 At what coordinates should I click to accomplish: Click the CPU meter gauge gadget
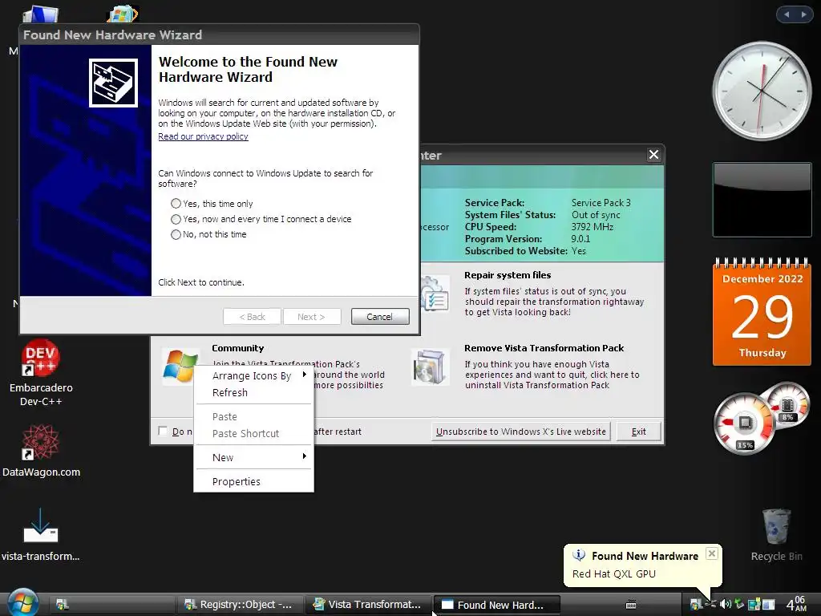coord(745,423)
